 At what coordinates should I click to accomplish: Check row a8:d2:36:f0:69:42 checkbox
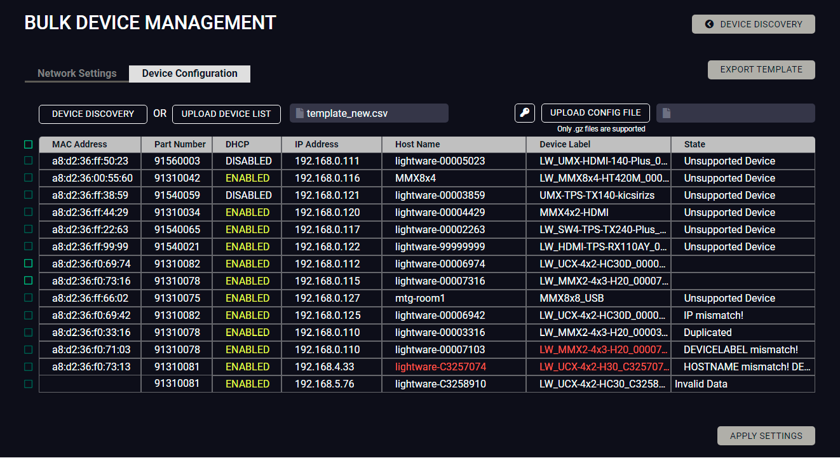28,315
